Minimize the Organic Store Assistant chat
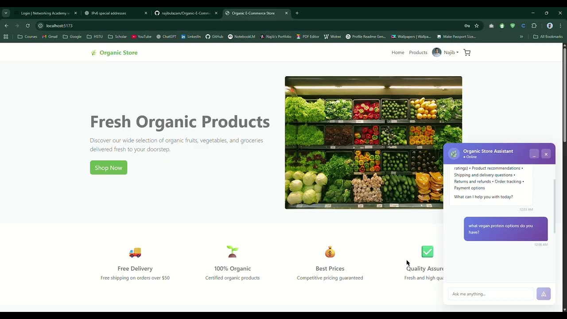The image size is (567, 319). click(x=534, y=154)
